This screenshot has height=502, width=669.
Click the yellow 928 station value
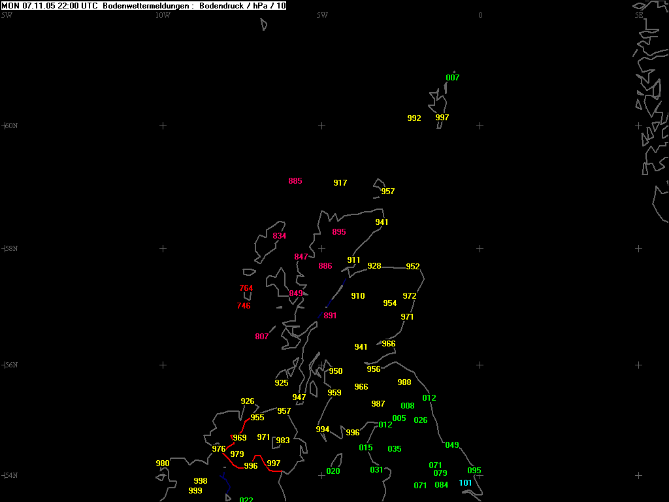374,266
